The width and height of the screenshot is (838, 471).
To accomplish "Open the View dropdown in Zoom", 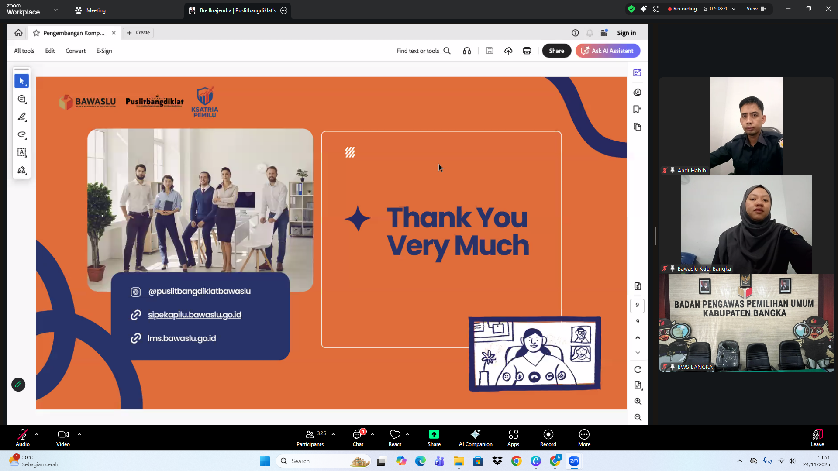I will point(755,9).
